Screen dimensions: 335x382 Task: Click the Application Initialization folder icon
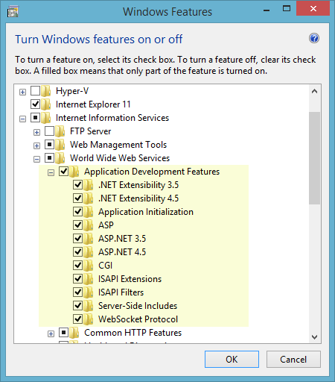tap(89, 212)
